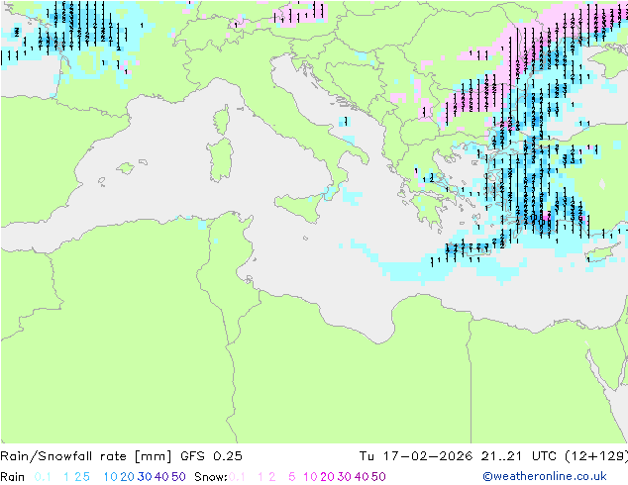Click the "GFS 0.25" model label
The image size is (628, 485).
(211, 456)
